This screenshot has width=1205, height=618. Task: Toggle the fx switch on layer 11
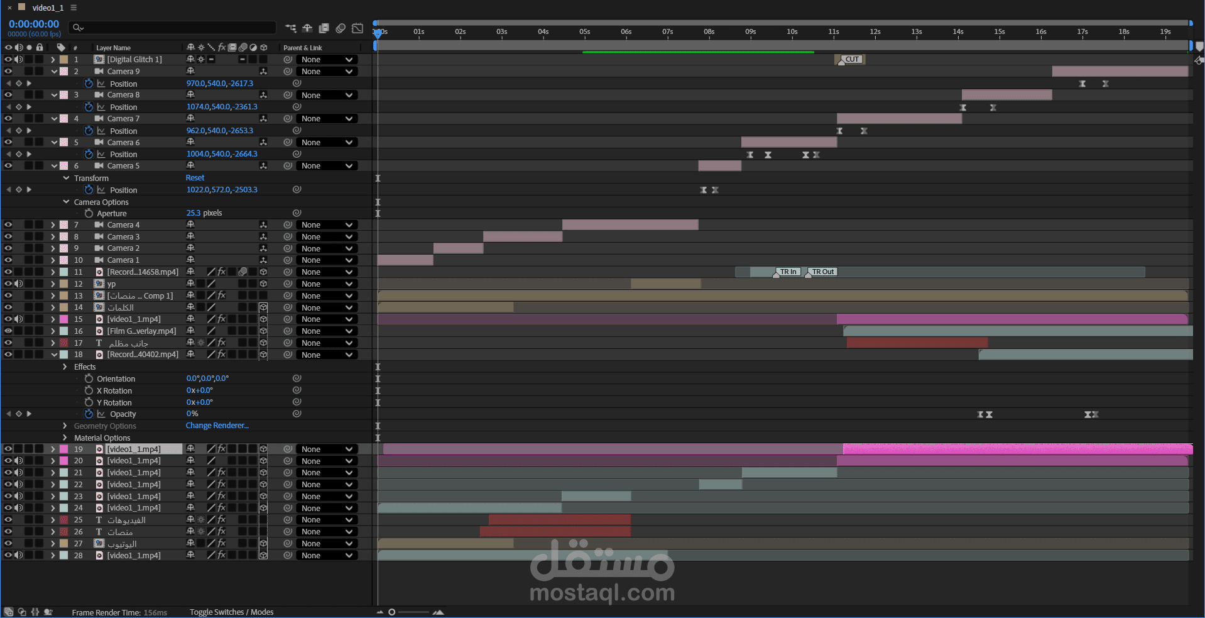click(x=222, y=272)
